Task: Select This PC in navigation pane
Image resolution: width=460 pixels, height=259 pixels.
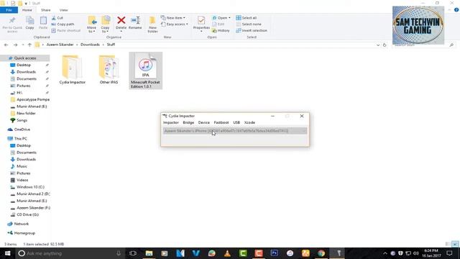Action: (x=21, y=139)
